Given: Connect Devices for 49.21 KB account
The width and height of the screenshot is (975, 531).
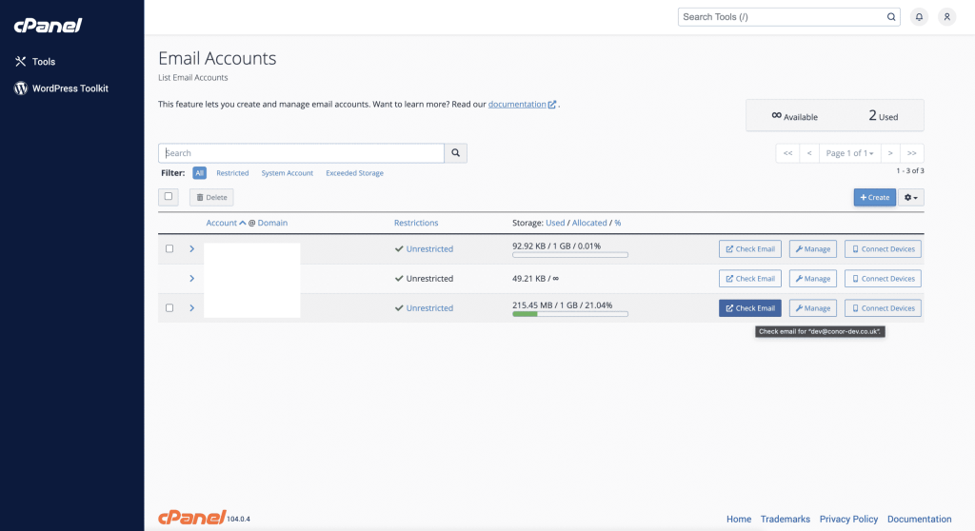Looking at the screenshot, I should coord(883,279).
